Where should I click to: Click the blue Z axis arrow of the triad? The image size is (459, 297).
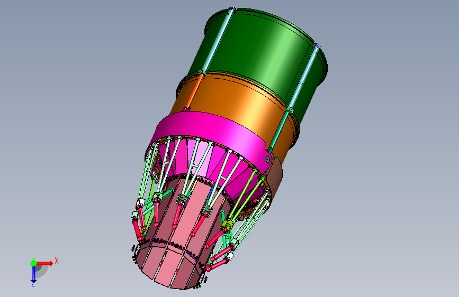coord(33,274)
